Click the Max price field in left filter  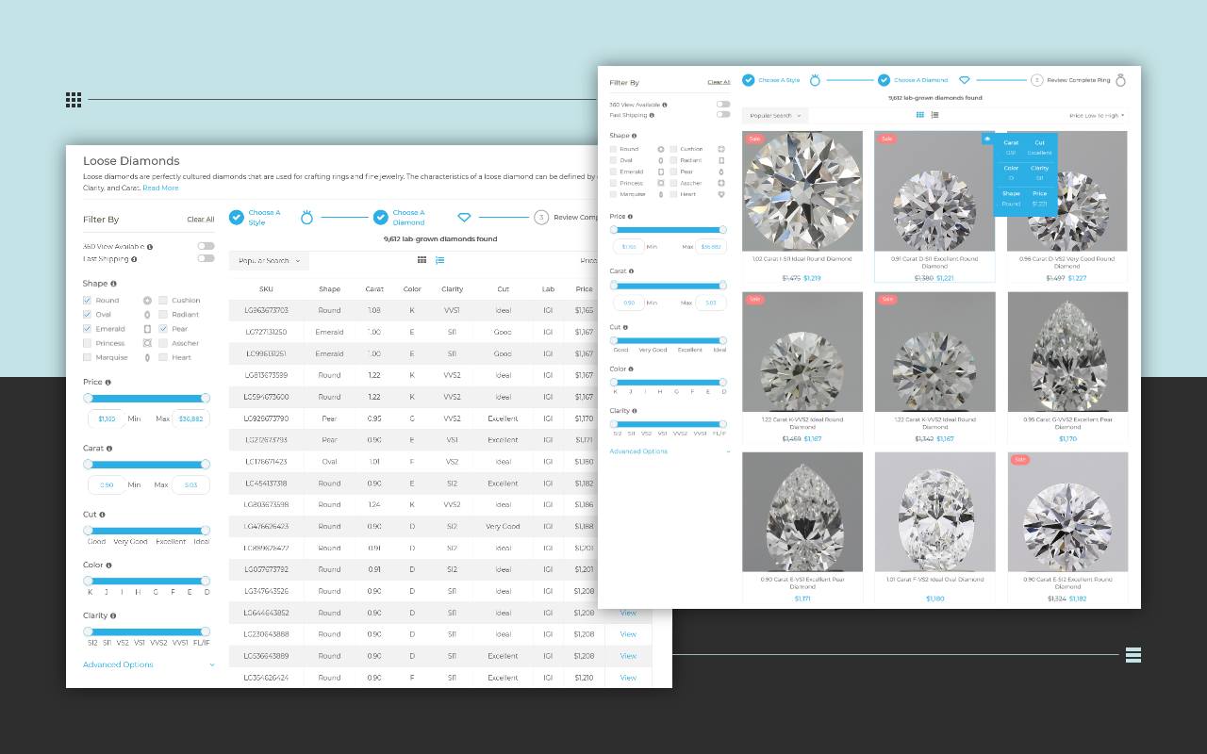click(190, 418)
